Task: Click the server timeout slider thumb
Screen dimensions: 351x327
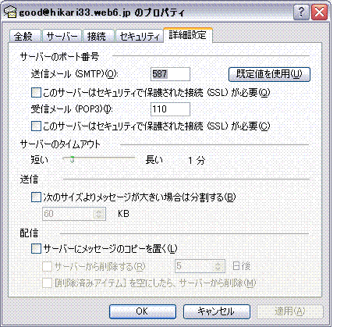Action: pos(72,159)
